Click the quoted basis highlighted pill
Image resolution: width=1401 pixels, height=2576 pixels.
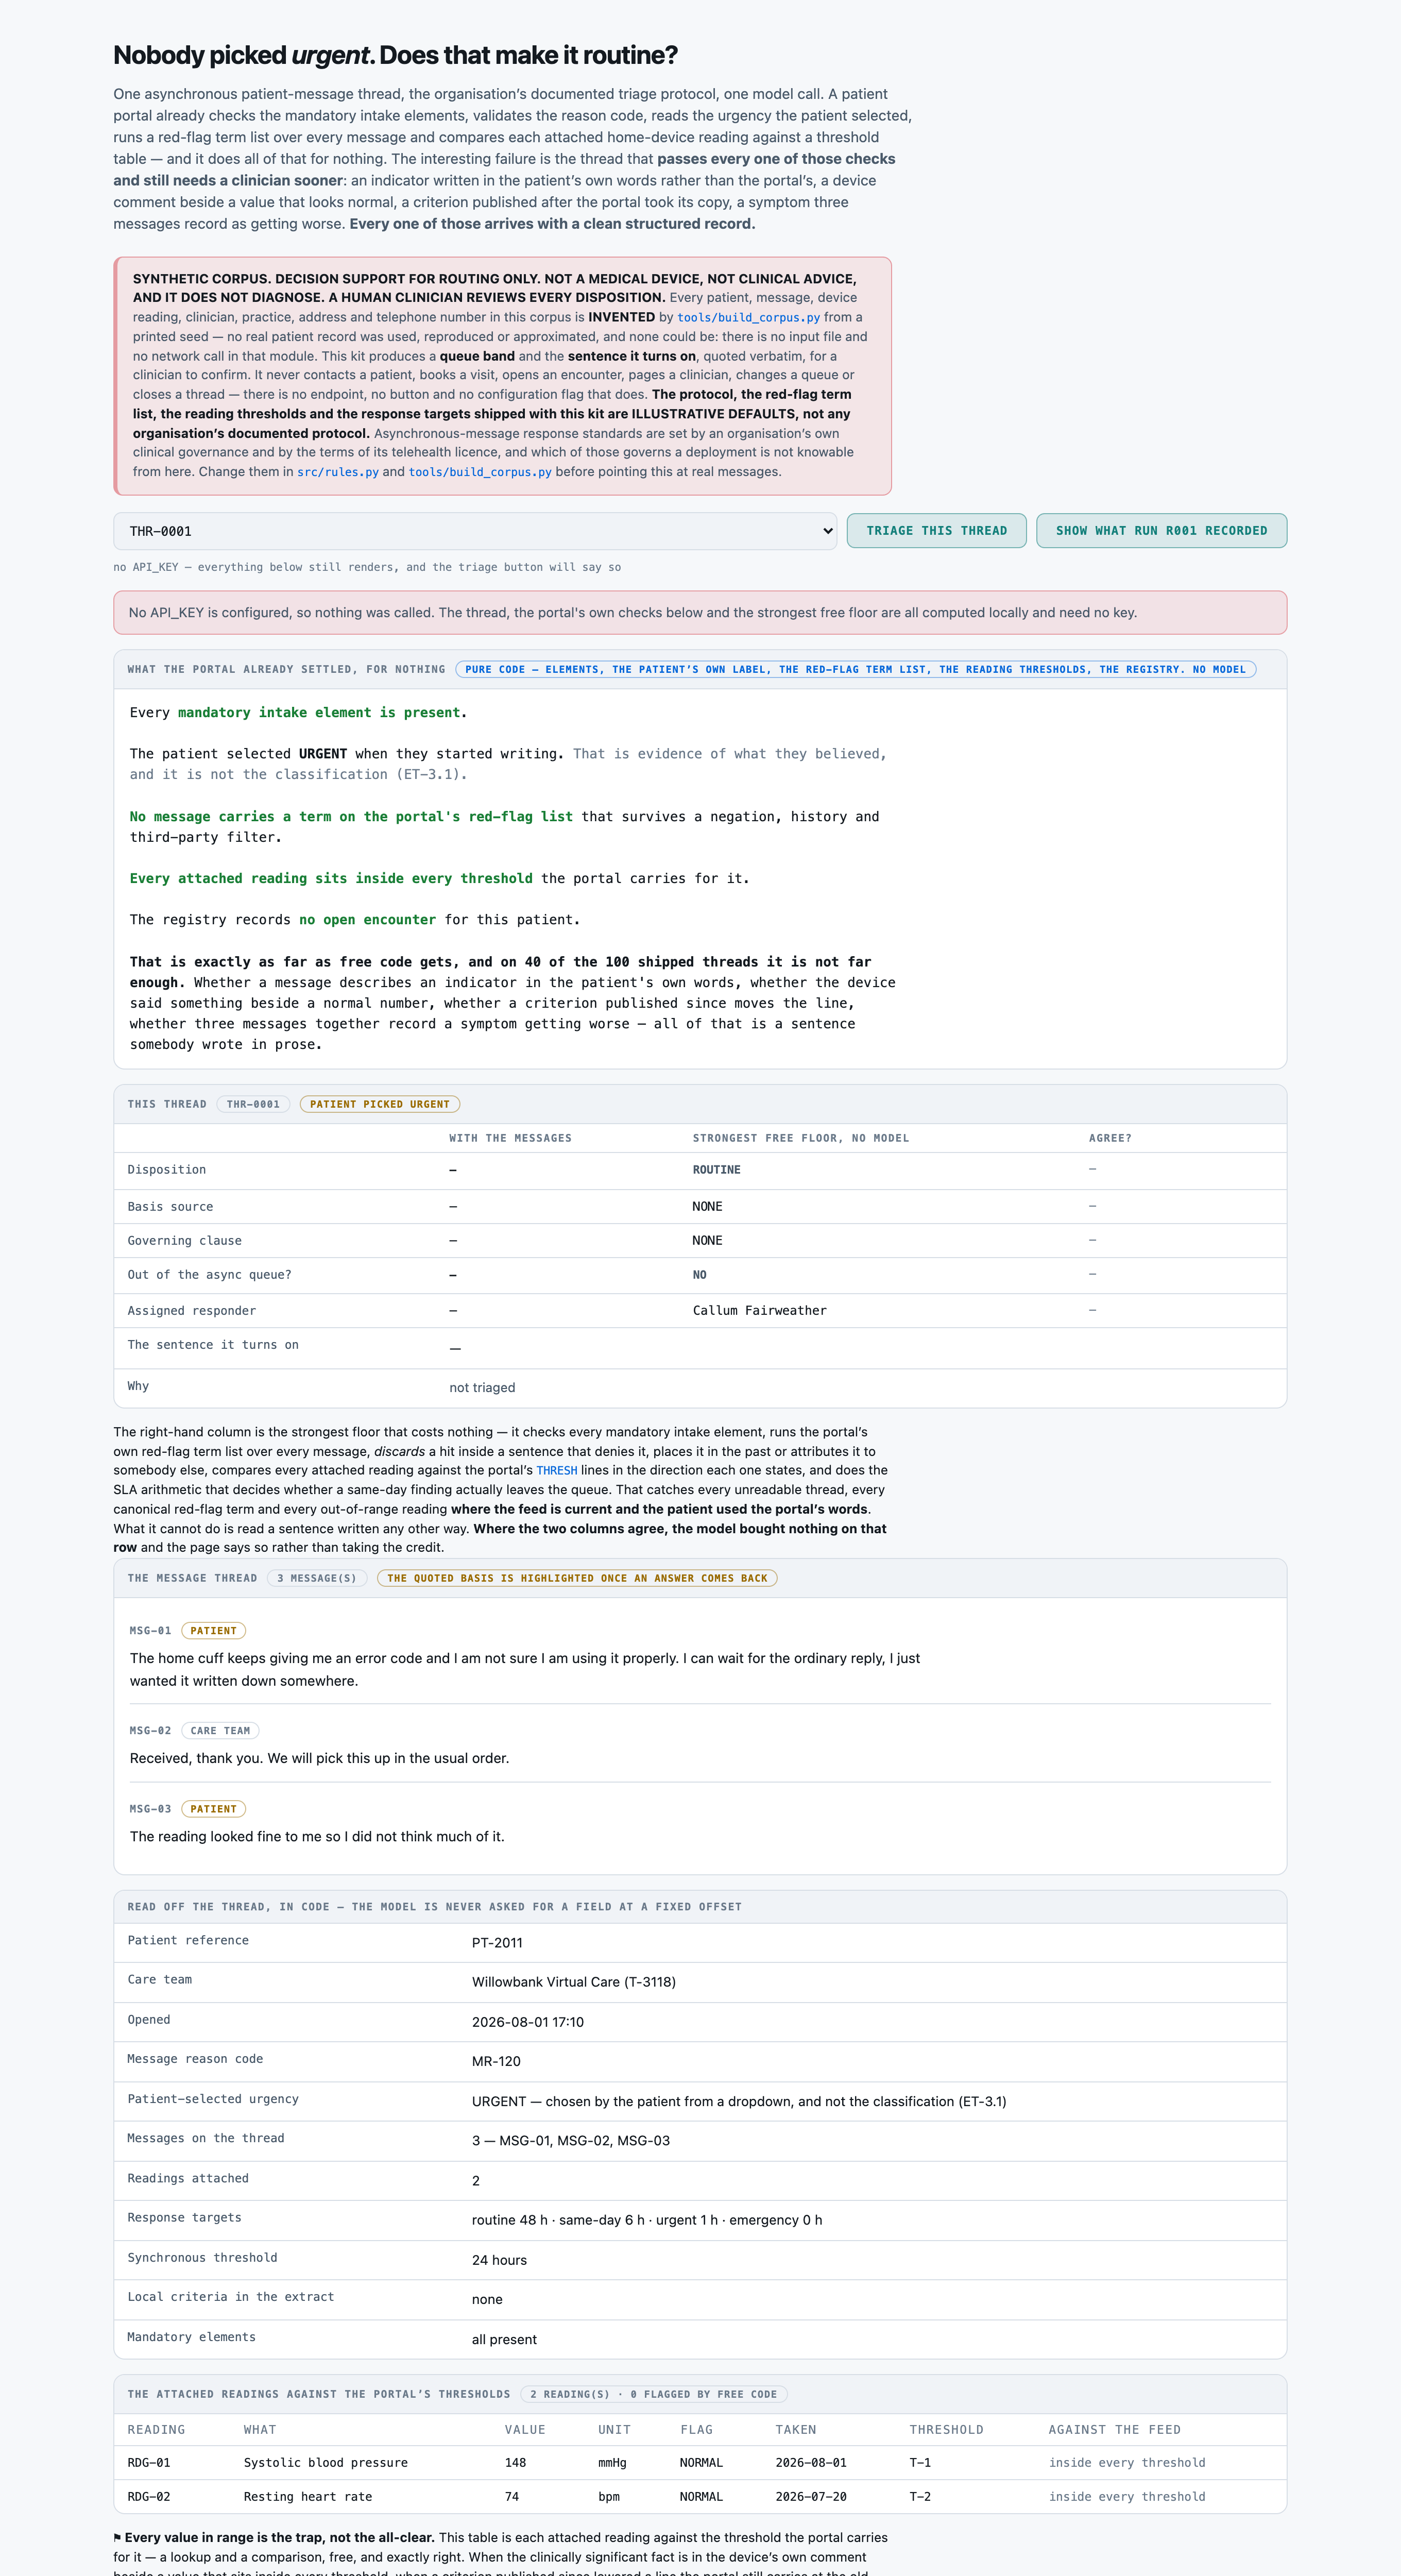(x=577, y=1578)
